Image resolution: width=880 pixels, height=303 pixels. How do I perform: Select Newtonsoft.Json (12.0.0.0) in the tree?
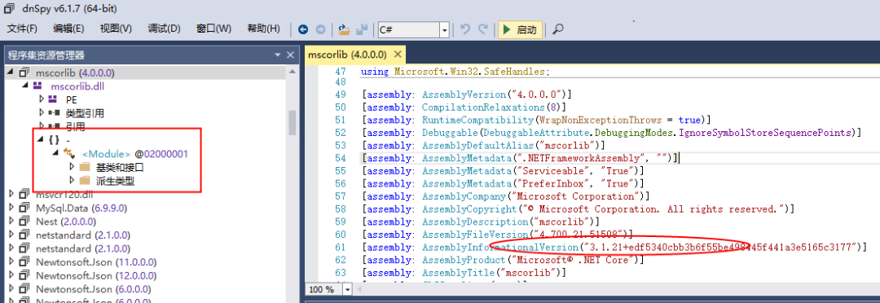pos(96,275)
